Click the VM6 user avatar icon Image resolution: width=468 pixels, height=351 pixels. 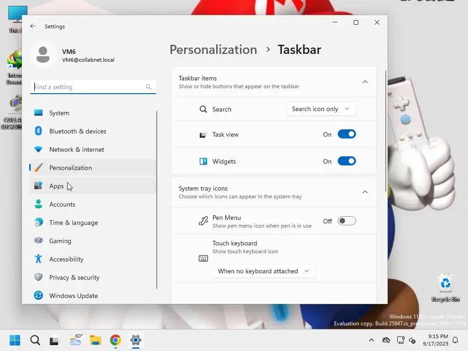(43, 55)
